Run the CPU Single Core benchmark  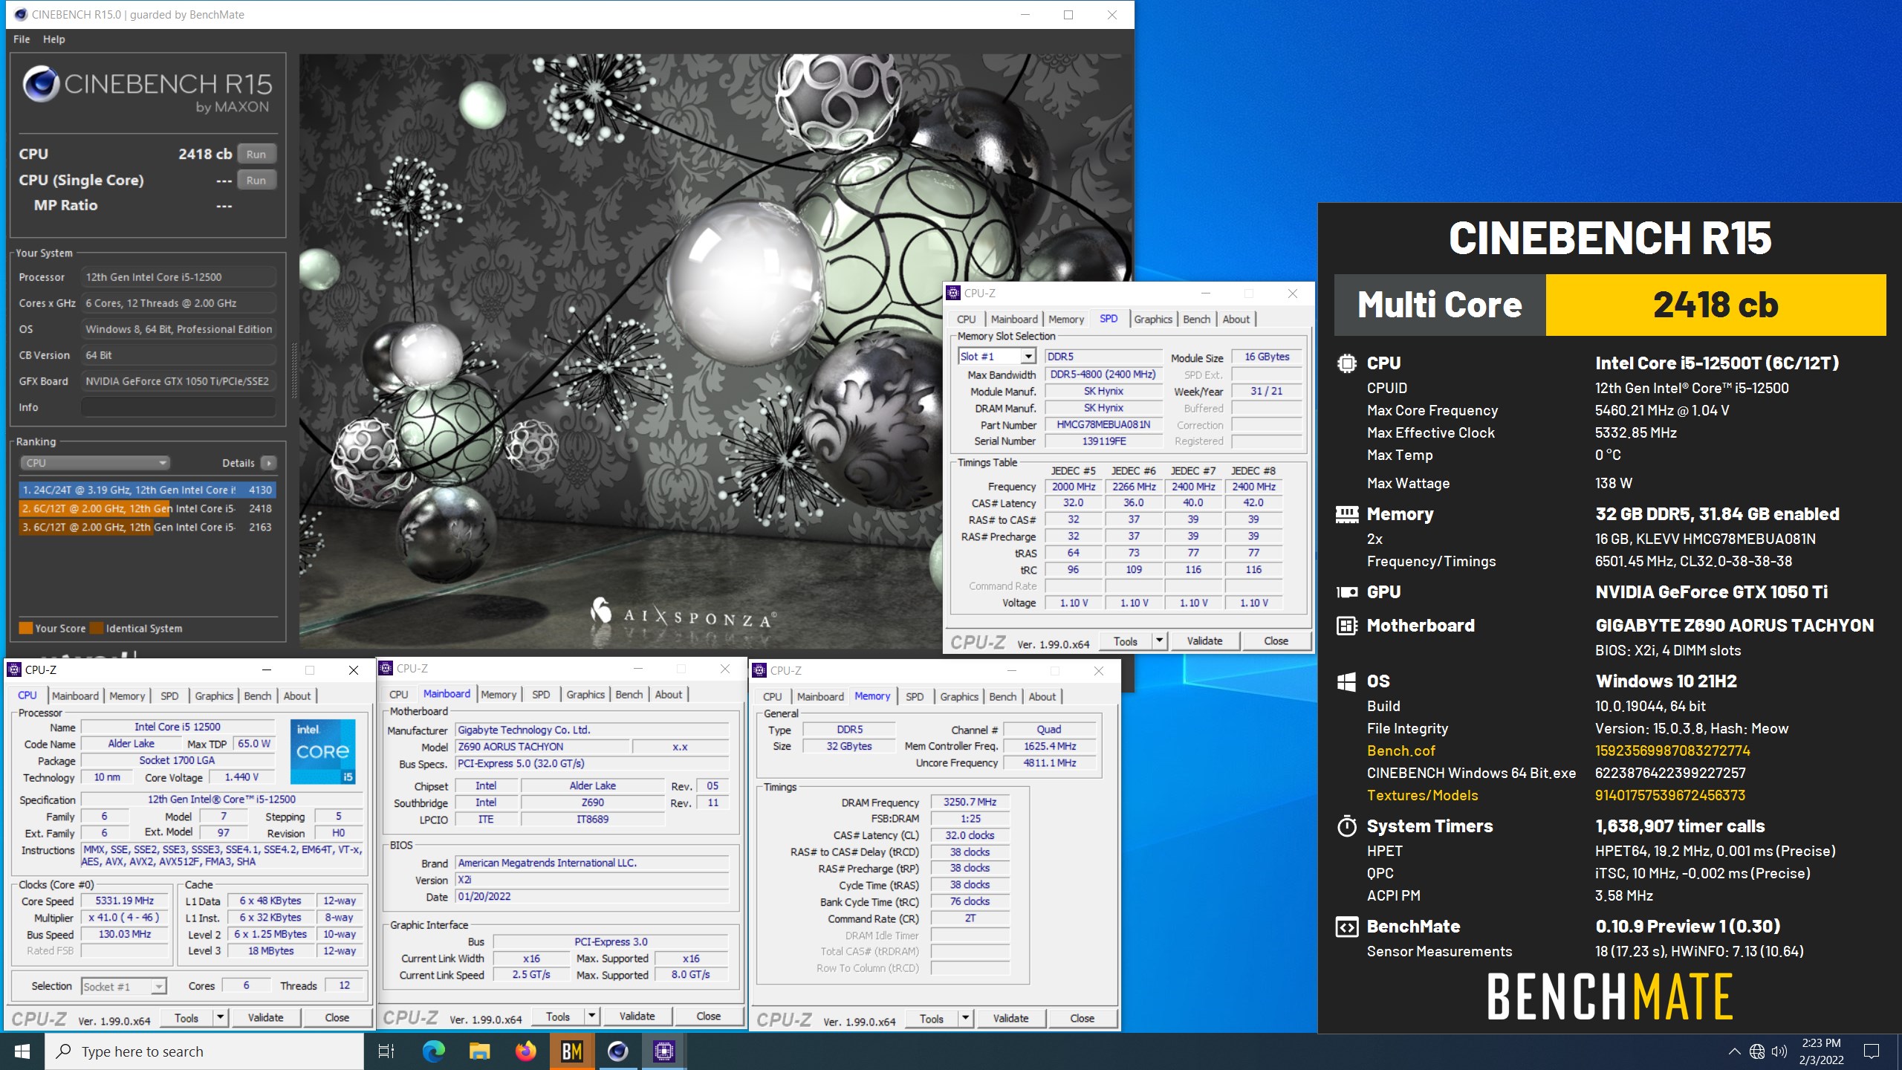click(256, 181)
